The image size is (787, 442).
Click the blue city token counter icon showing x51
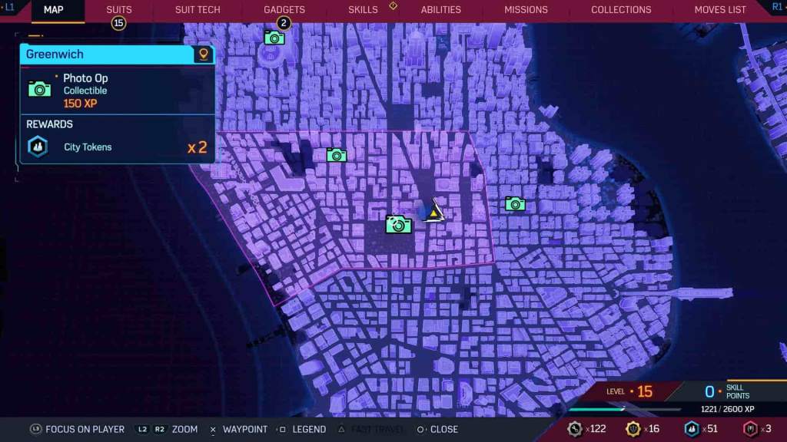click(692, 429)
